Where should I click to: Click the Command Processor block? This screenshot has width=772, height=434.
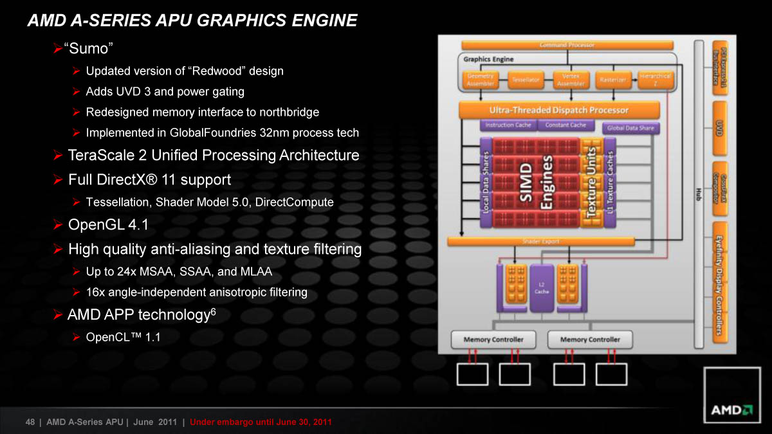pyautogui.click(x=567, y=45)
